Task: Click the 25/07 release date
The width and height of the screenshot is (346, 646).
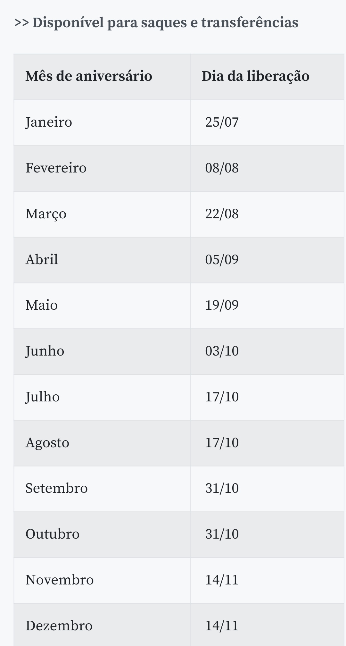Action: coord(222,122)
